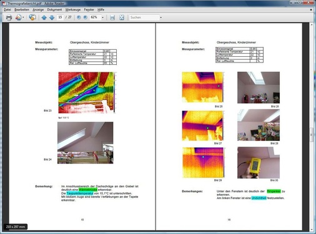Click photo Bild 26 with skylight

coord(259,87)
